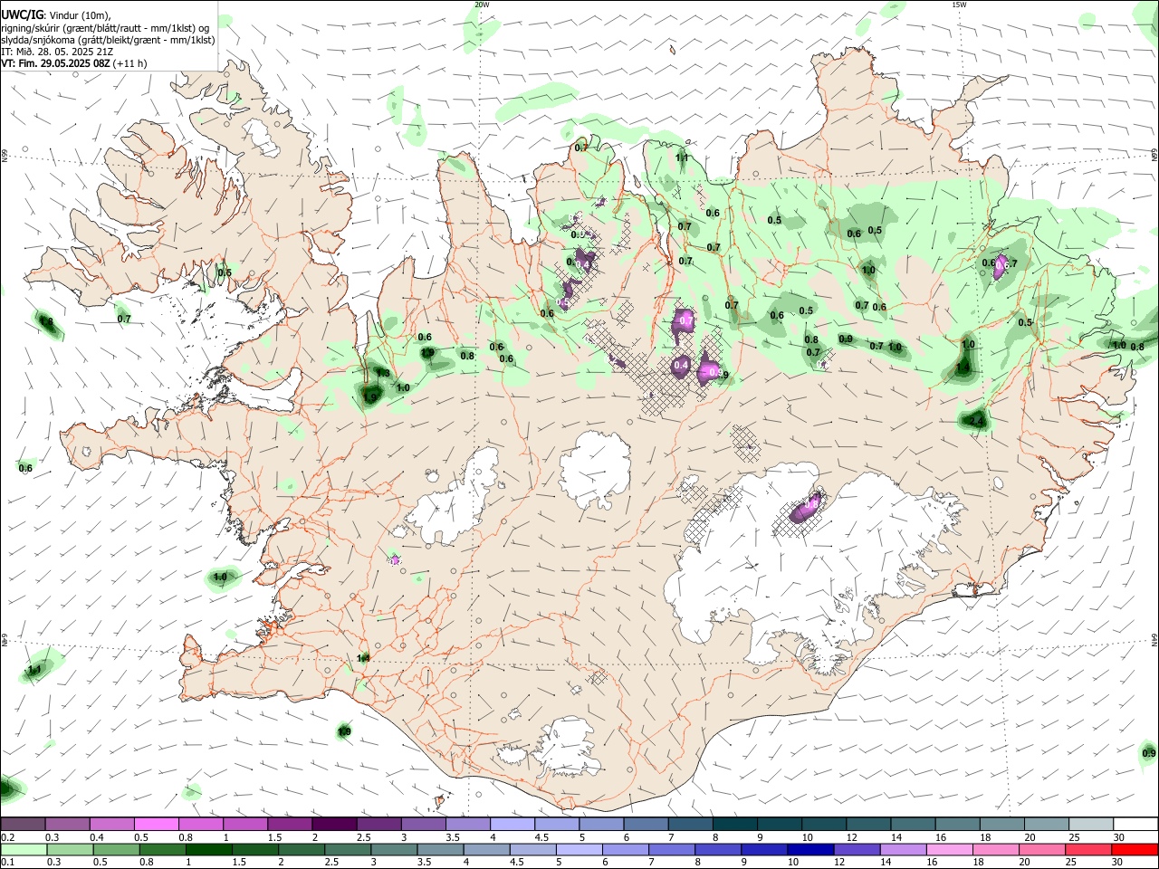
Task: Select the red rain swatch from 25 to 30
Action: click(x=1089, y=849)
